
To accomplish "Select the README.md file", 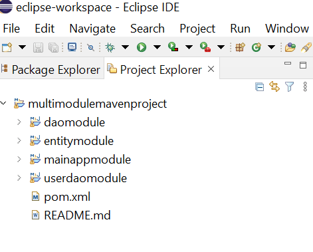I will pyautogui.click(x=77, y=215).
